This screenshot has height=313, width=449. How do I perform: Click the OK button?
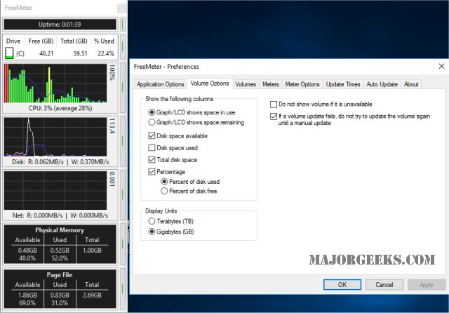pos(342,285)
